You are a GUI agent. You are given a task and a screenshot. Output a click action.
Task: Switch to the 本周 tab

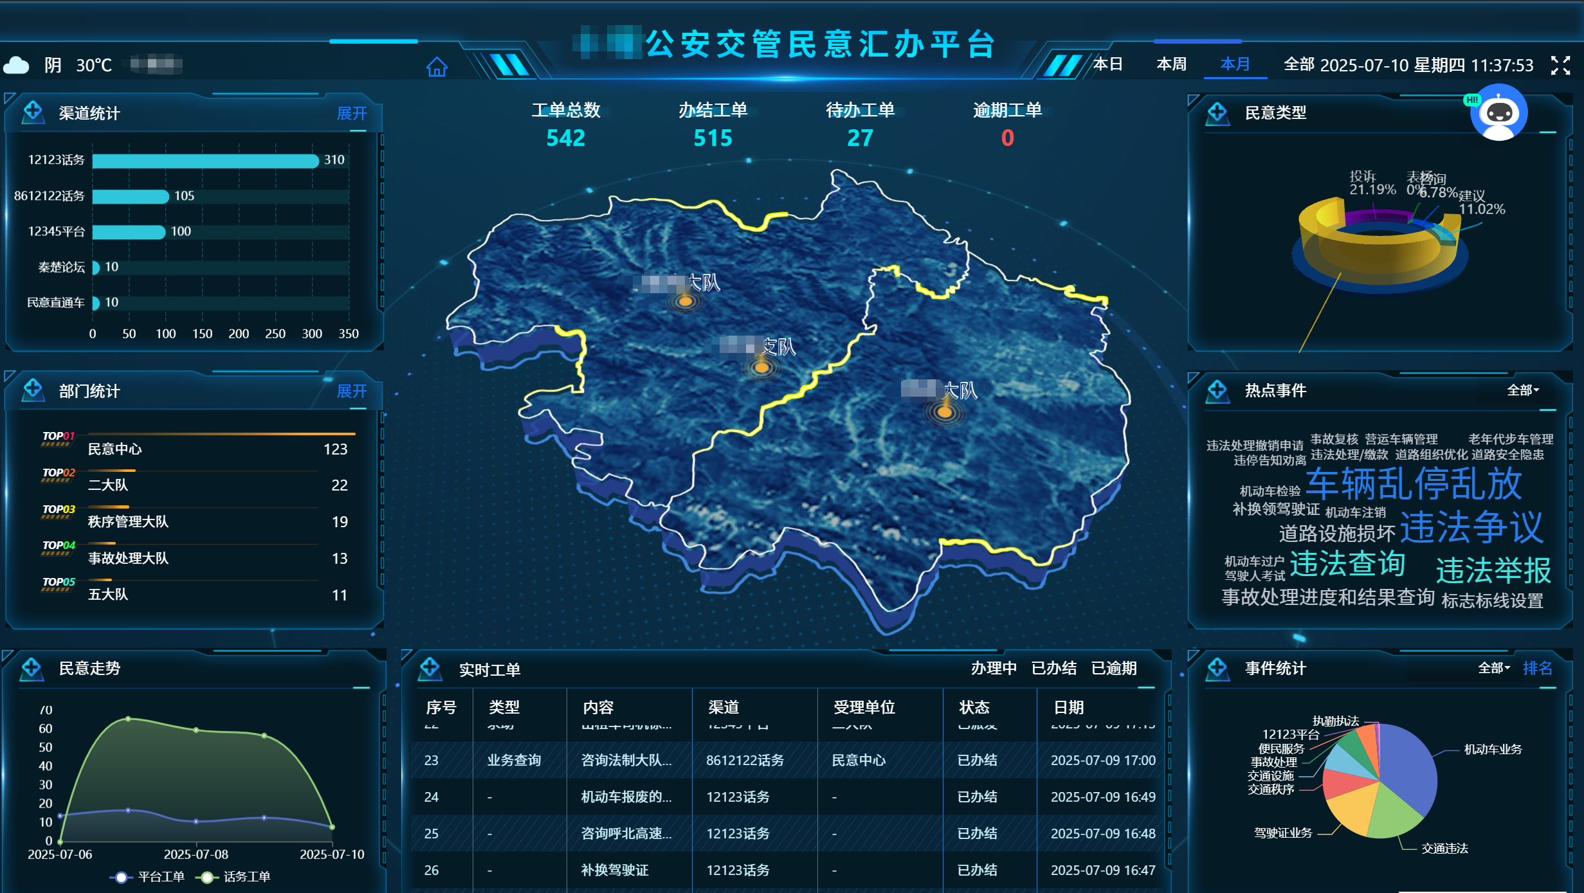tap(1172, 64)
